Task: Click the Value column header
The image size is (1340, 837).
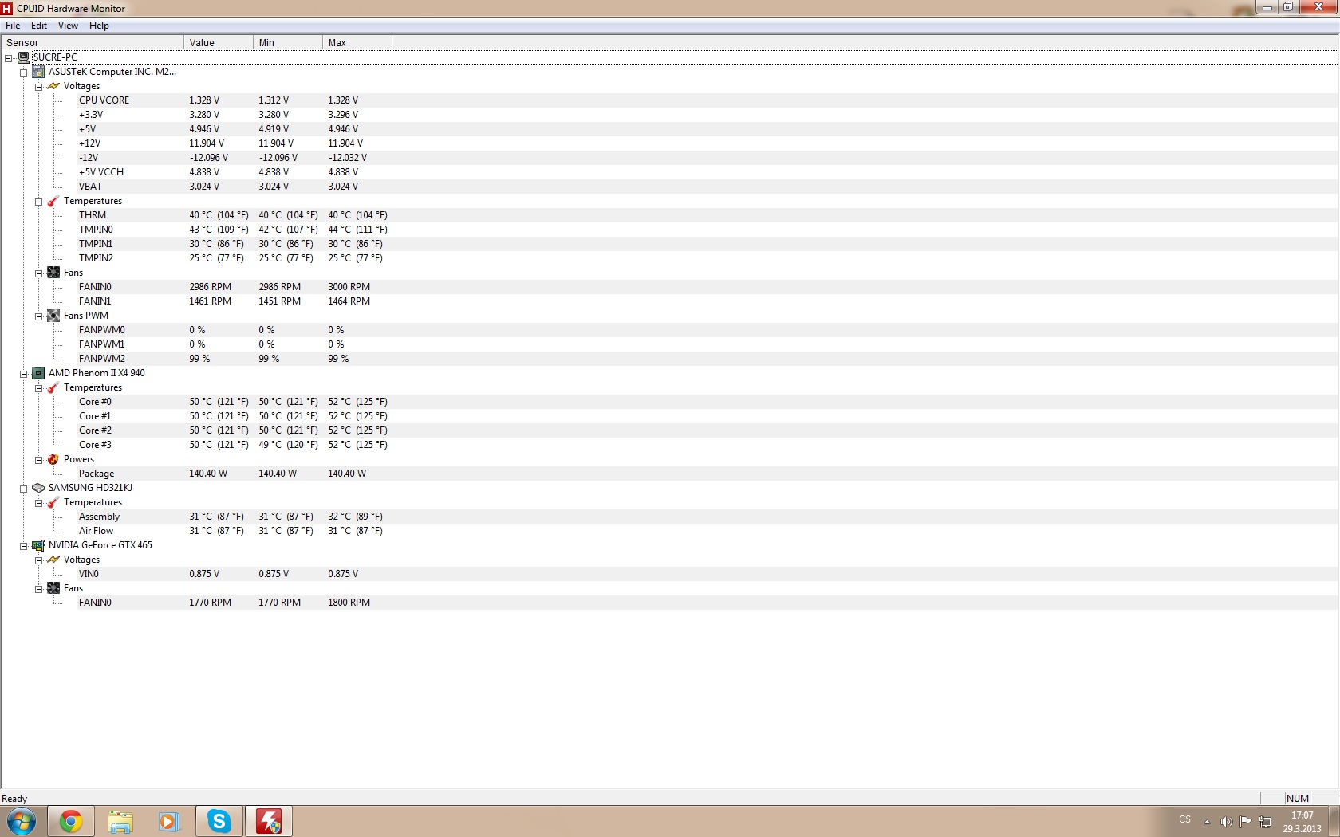Action: click(x=219, y=42)
